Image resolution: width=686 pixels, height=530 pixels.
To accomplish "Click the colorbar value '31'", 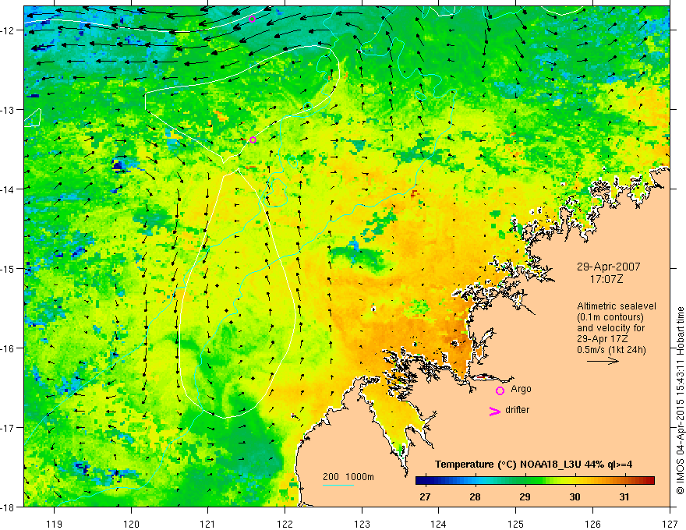I will [x=624, y=496].
